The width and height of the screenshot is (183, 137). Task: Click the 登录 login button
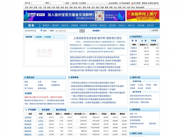pyautogui.click(x=67, y=3)
